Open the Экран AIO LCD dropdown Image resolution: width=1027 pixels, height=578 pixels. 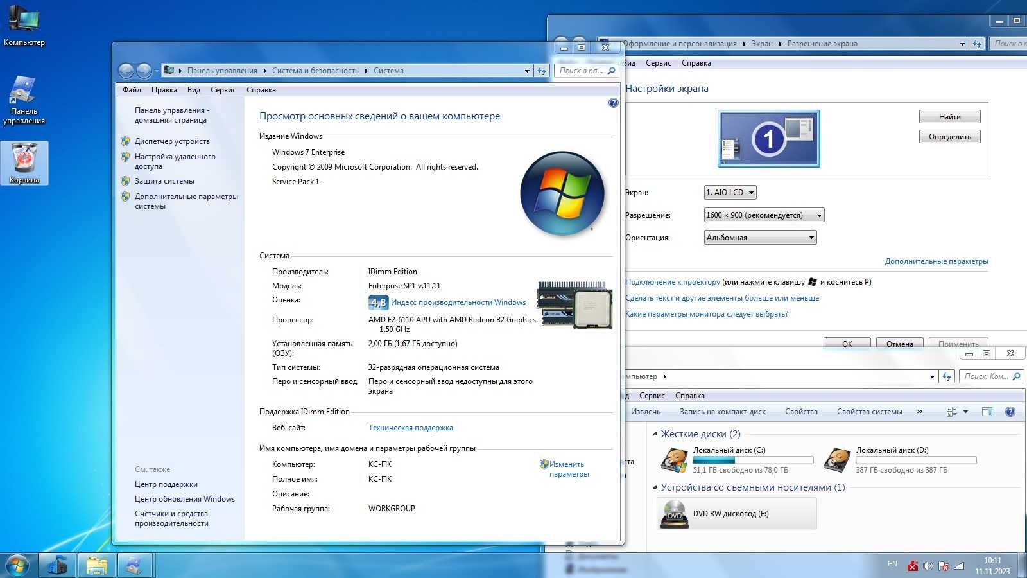(x=730, y=192)
